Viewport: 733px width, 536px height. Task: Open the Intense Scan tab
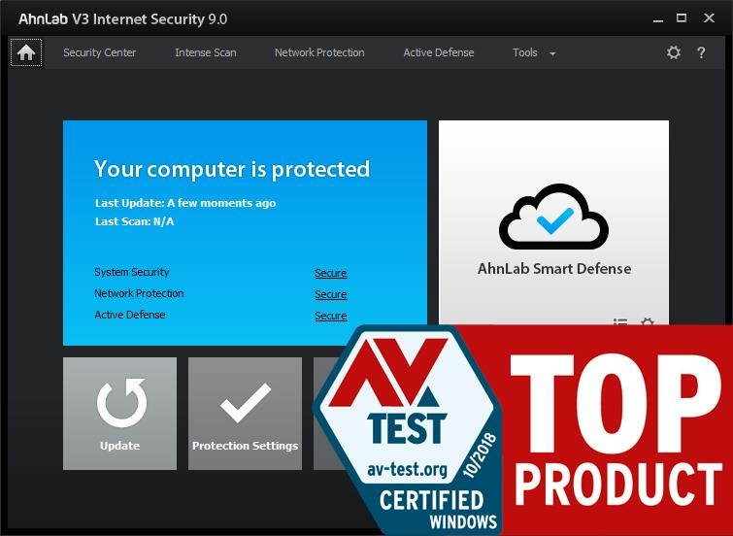(x=205, y=52)
